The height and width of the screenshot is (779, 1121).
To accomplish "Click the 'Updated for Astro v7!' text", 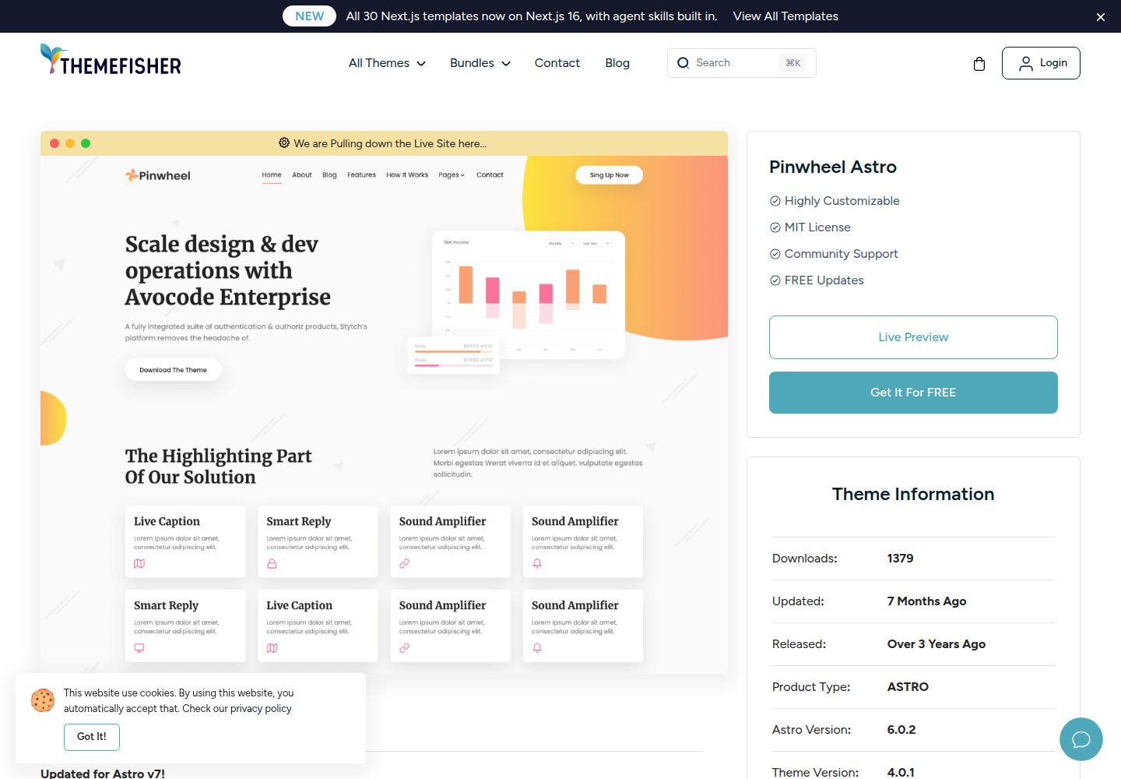I will click(x=103, y=774).
